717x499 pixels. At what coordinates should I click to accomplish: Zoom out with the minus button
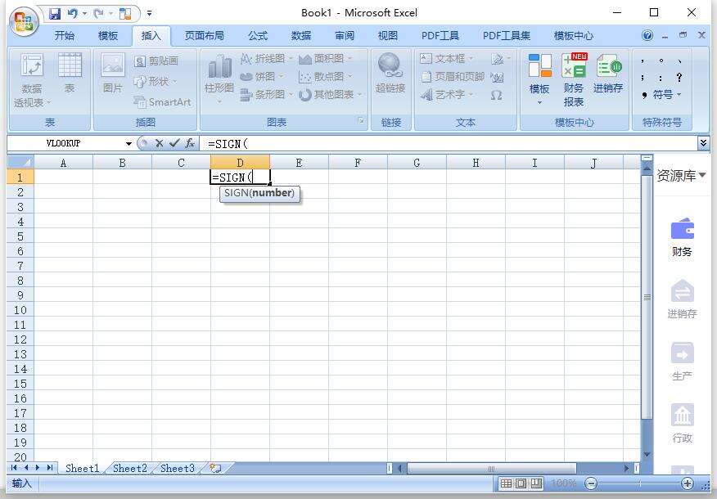tap(591, 483)
